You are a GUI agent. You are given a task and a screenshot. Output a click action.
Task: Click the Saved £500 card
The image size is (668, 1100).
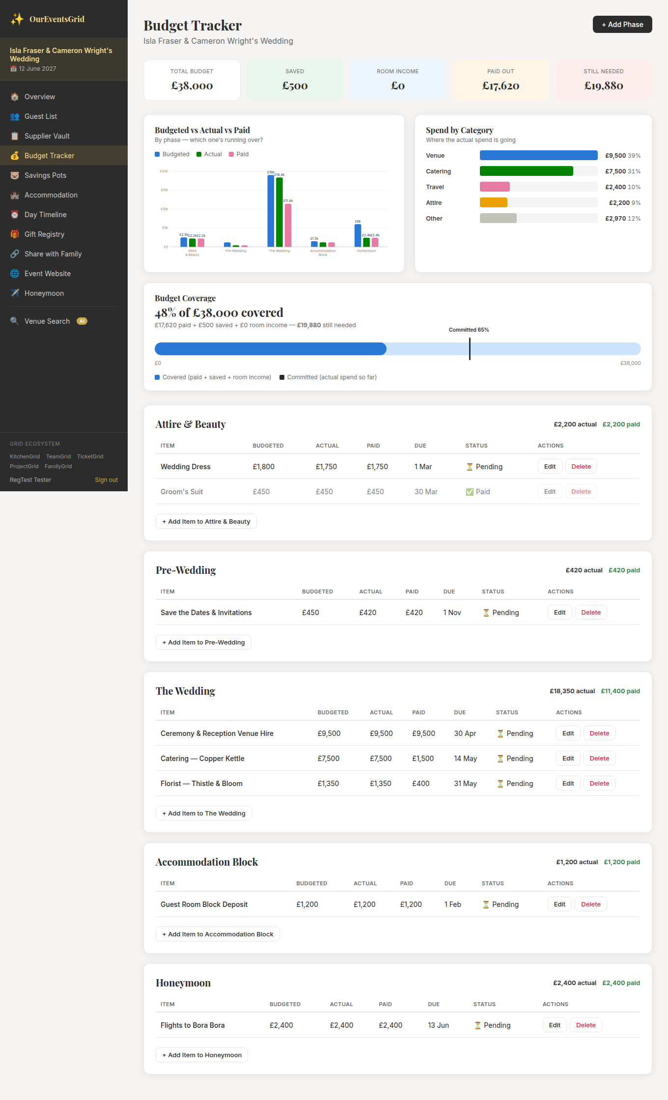pyautogui.click(x=295, y=80)
